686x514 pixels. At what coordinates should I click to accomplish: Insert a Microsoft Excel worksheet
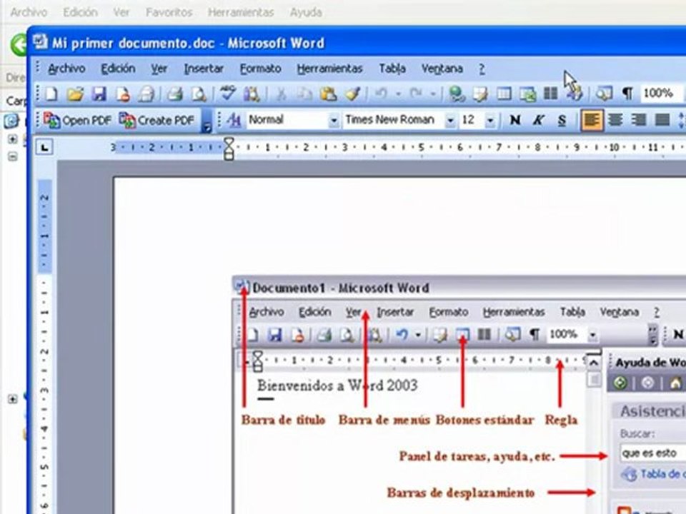(x=527, y=94)
